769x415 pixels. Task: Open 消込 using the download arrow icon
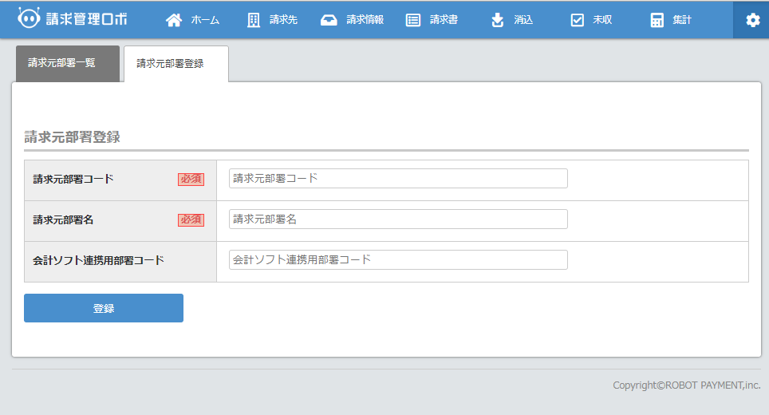click(x=498, y=20)
